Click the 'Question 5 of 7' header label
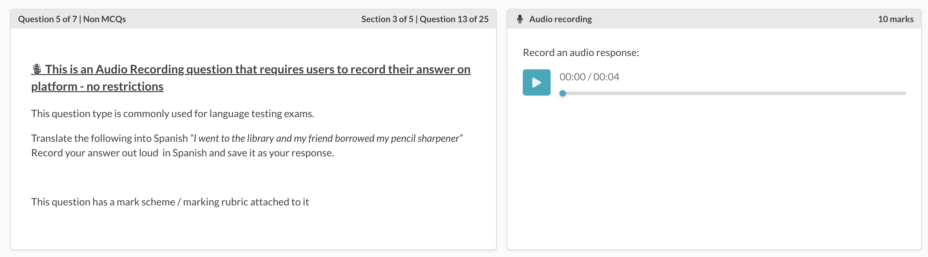 [x=47, y=19]
